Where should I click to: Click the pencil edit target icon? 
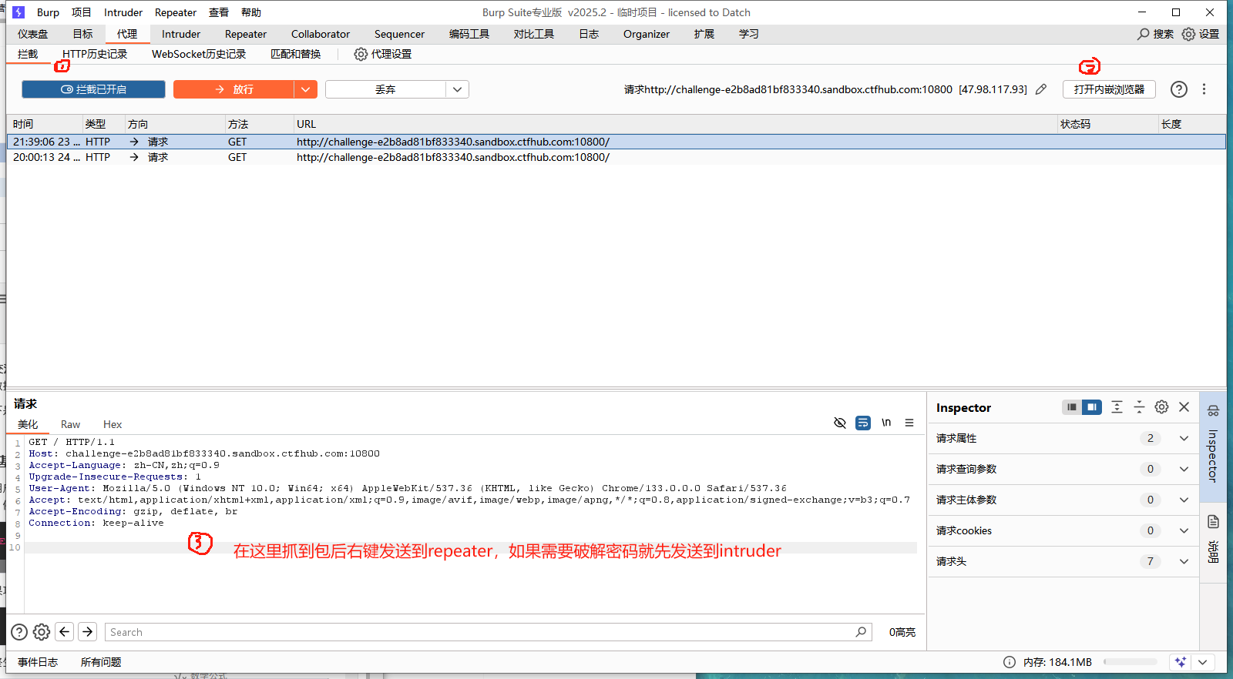point(1041,89)
